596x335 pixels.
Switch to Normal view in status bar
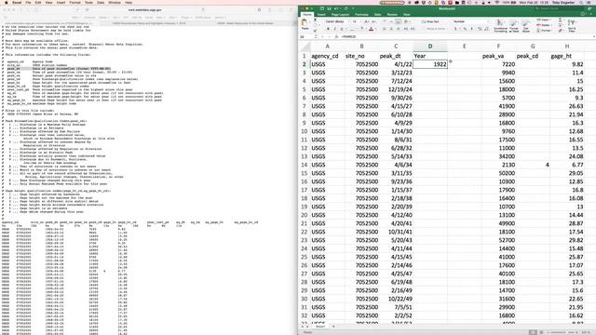pos(534,332)
